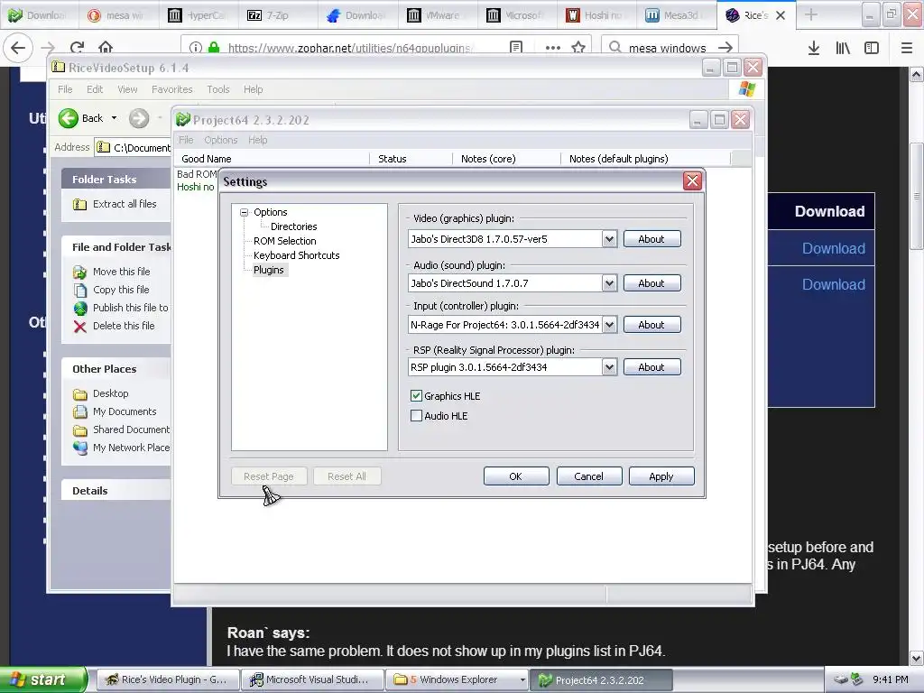The image size is (924, 693).
Task: Click About for the video plugin
Action: click(x=651, y=238)
